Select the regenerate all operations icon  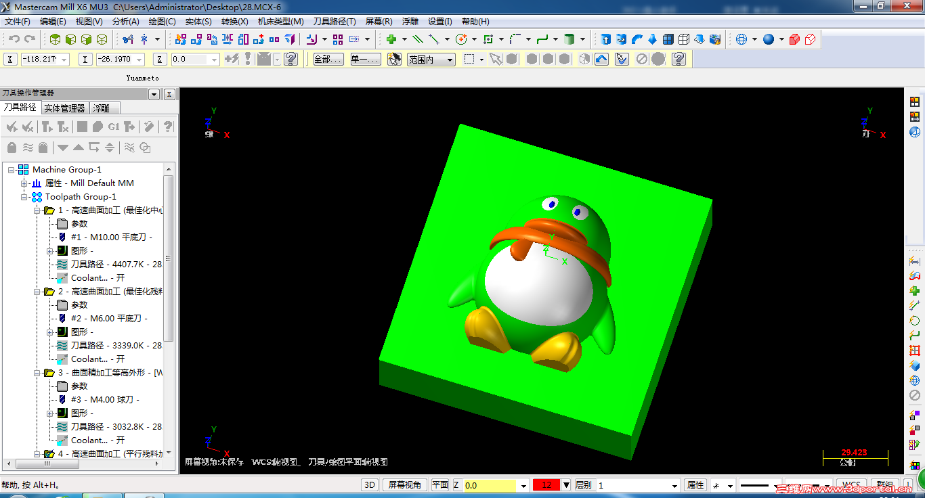pyautogui.click(x=46, y=127)
